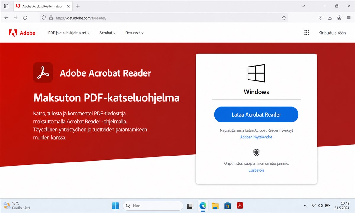The height and width of the screenshot is (213, 355).
Task: Click the Maksuton PDF-katseluohjelma heading
Action: pos(106,98)
